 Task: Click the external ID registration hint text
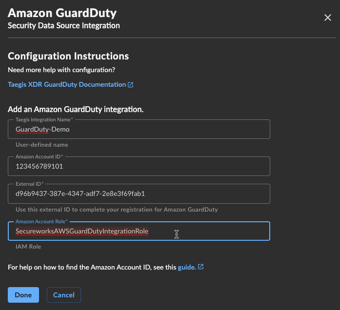[117, 210]
